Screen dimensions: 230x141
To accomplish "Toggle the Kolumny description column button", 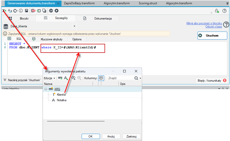I will (x=101, y=78).
